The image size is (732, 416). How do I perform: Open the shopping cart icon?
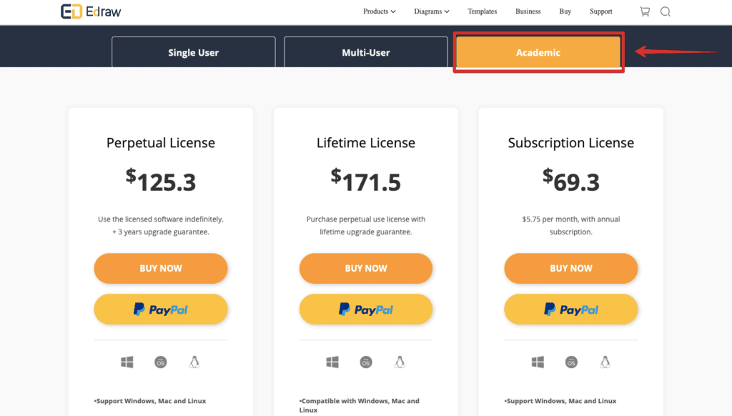pyautogui.click(x=645, y=11)
